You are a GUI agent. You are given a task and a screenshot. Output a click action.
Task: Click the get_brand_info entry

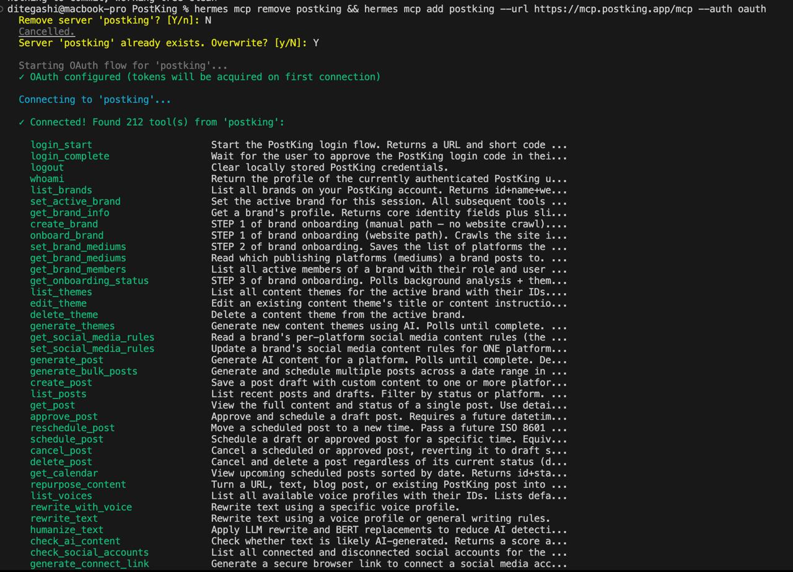69,213
